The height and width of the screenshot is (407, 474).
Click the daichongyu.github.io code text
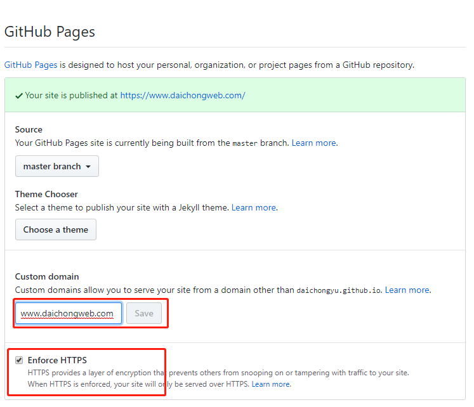click(x=339, y=290)
